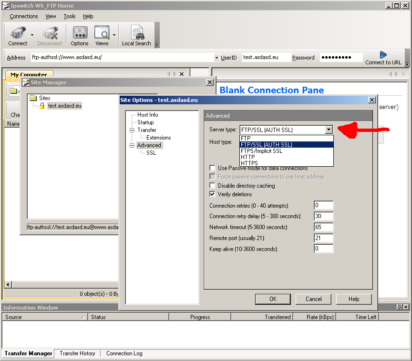
Task: Click the Time Left column header
Action: (x=358, y=317)
